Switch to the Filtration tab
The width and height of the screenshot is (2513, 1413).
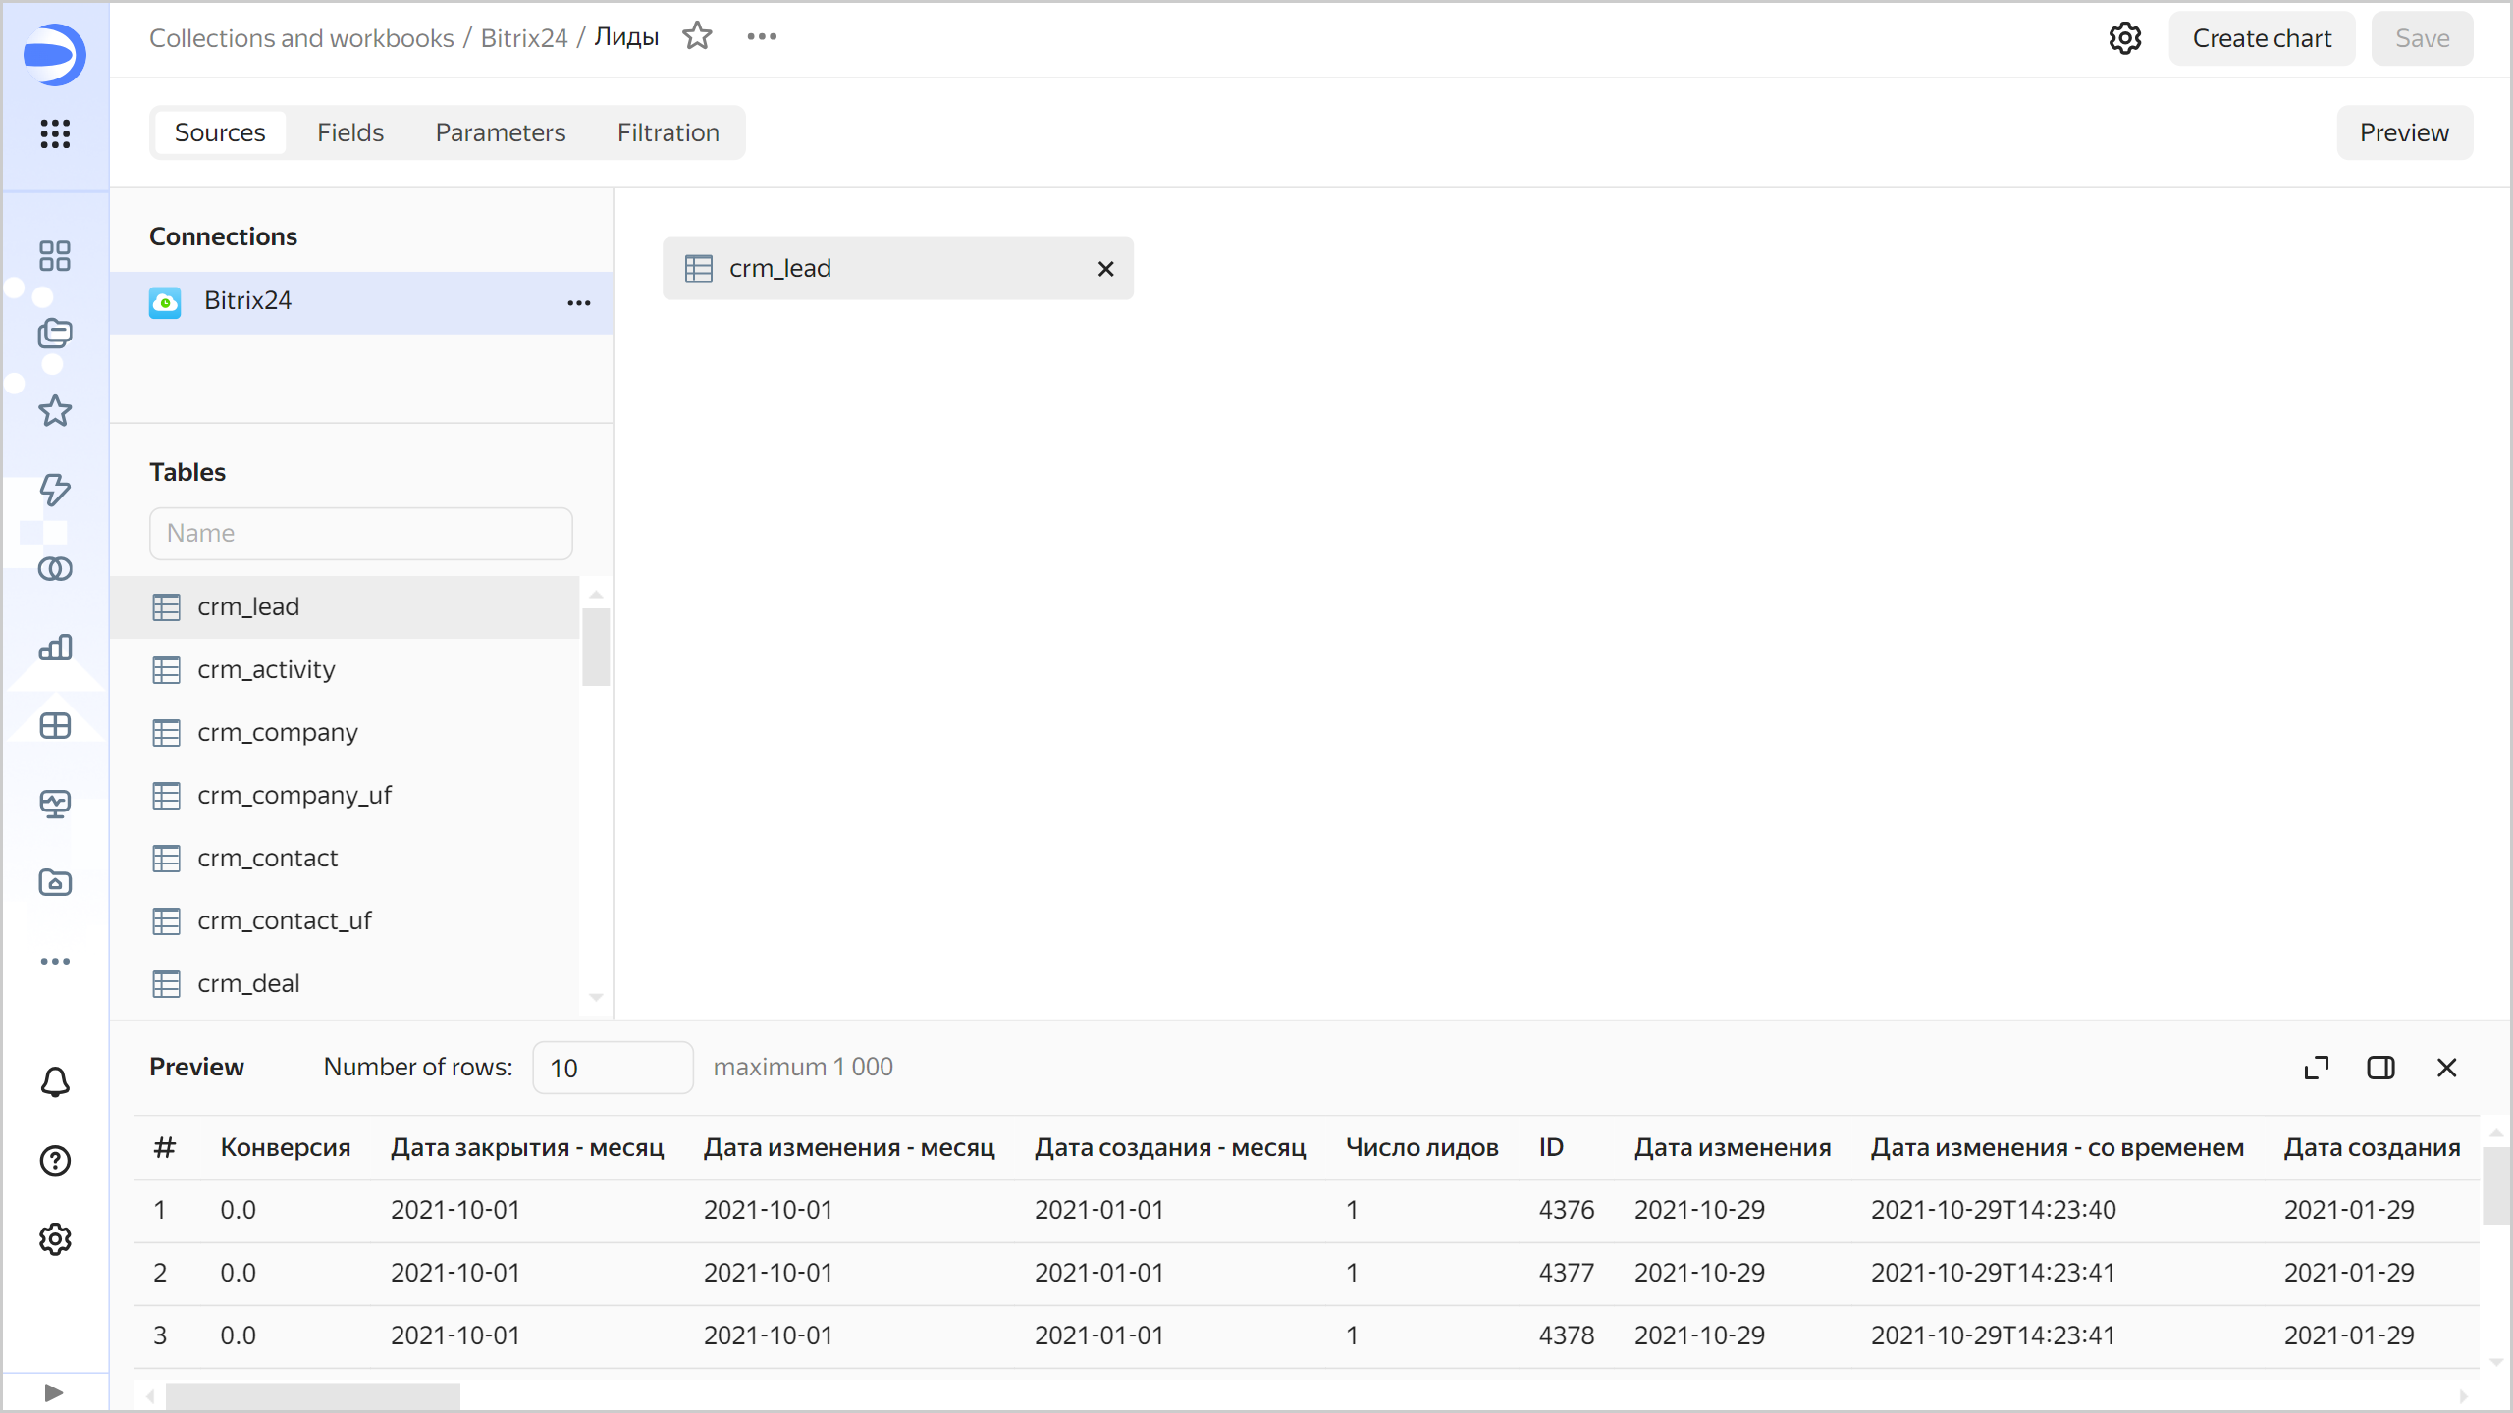click(x=668, y=132)
